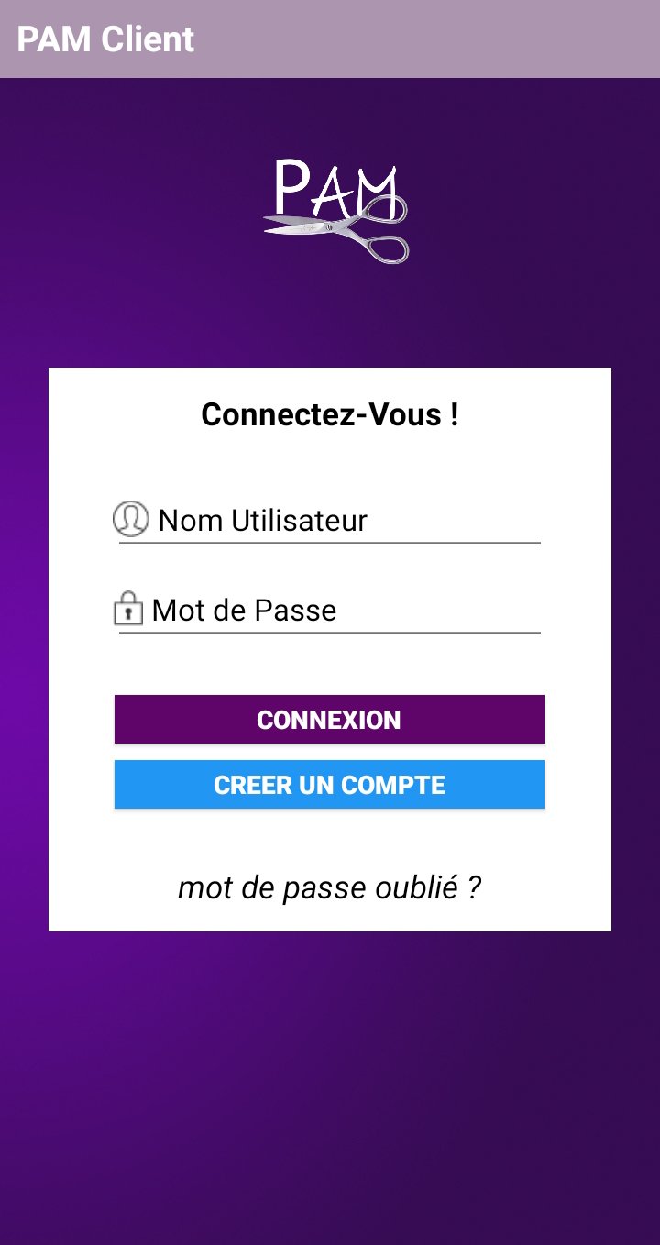The width and height of the screenshot is (660, 1245).
Task: Click the PAM Client title bar text
Action: click(x=105, y=39)
